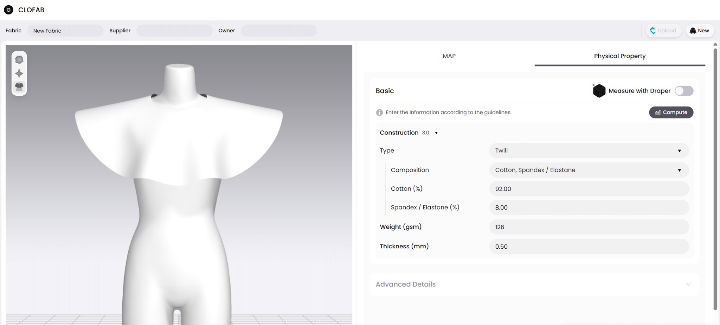This screenshot has height=325, width=720.
Task: Click the right panel vertical scrollbar
Action: (x=715, y=179)
